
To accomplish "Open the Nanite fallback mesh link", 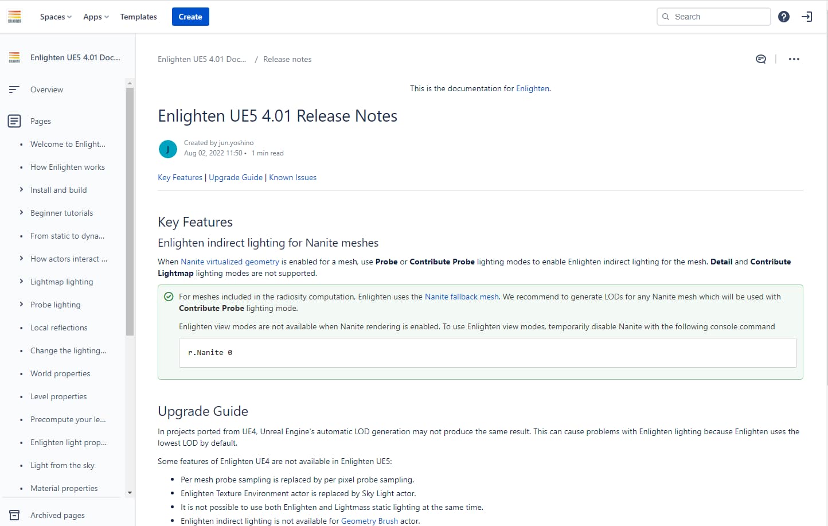I will coord(462,297).
